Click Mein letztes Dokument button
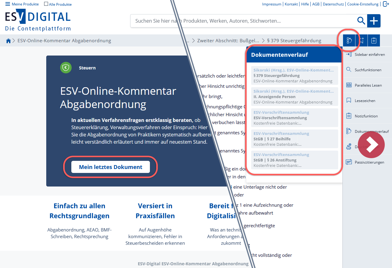The height and width of the screenshot is (268, 392). 111,167
